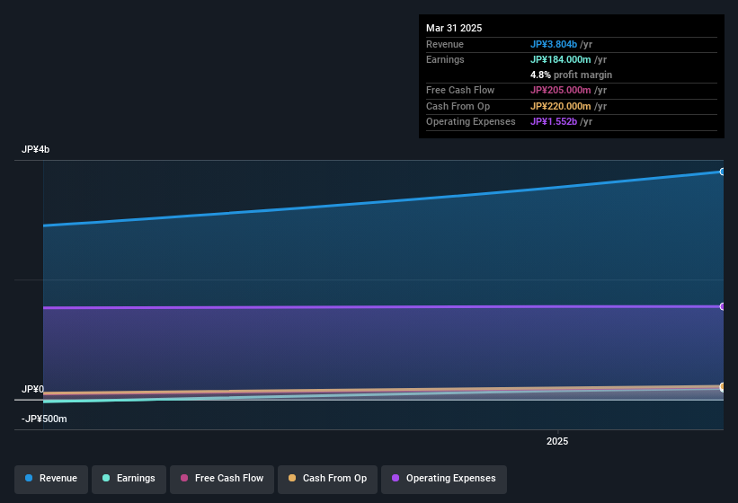Screen dimensions: 738x503
Task: Click the blue Revenue legend dot
Action: [29, 478]
